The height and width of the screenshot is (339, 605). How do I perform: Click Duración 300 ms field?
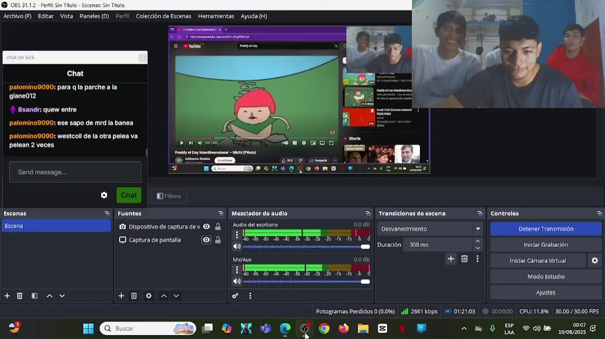click(x=438, y=245)
